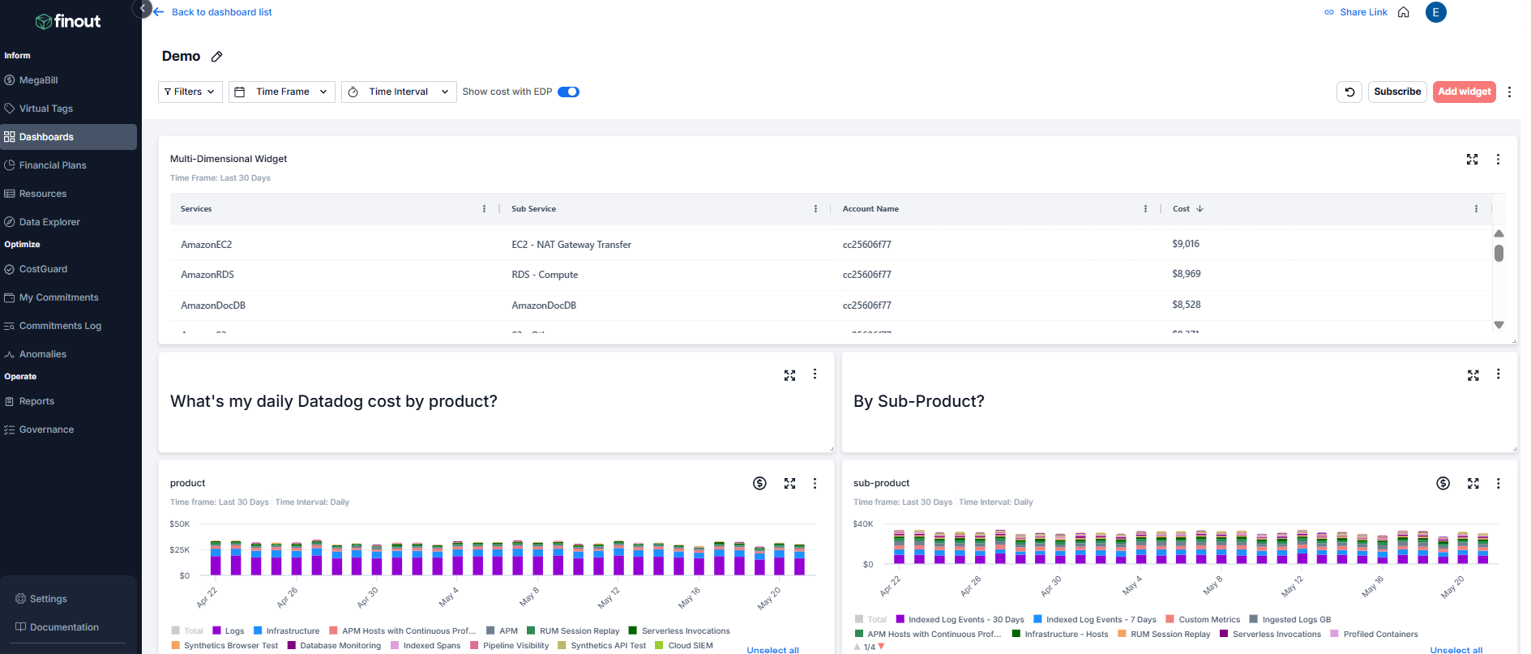Click Back to dashboard list link
Viewport: 1531px width, 654px height.
pyautogui.click(x=221, y=12)
